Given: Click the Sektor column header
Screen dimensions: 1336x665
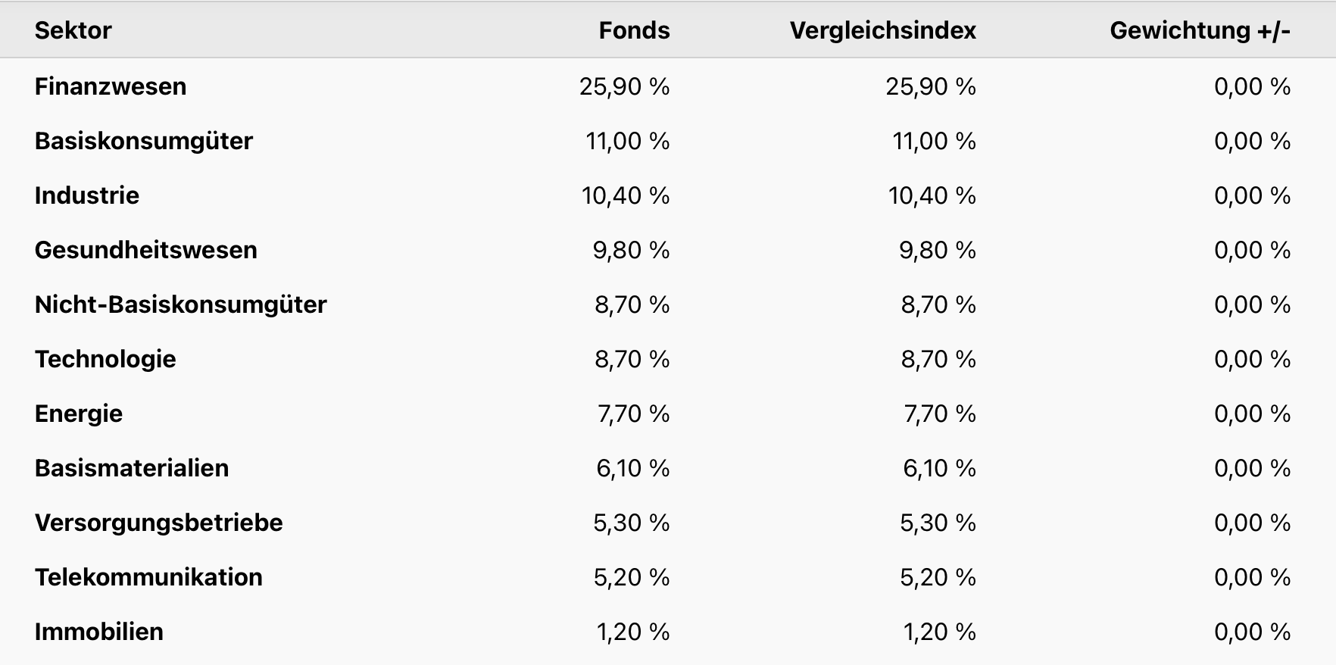Looking at the screenshot, I should pyautogui.click(x=73, y=30).
